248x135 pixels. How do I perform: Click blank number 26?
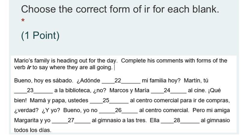coord(118,110)
